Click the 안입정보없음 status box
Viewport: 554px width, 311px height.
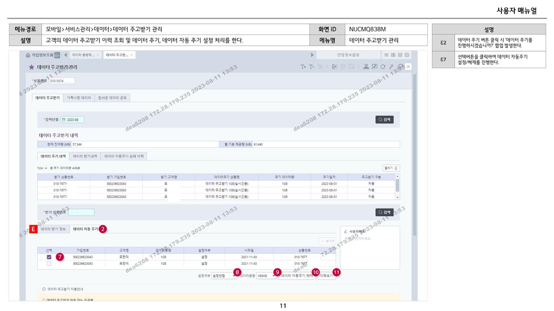[348, 55]
